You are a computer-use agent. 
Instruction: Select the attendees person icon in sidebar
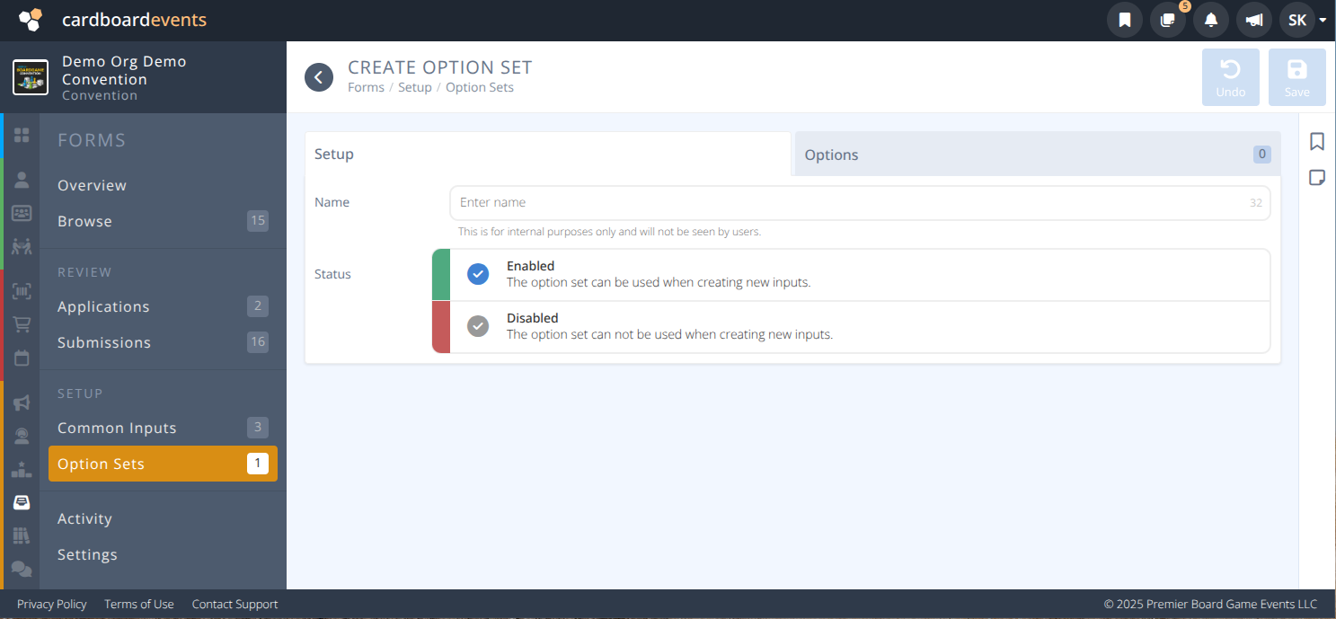pyautogui.click(x=22, y=179)
